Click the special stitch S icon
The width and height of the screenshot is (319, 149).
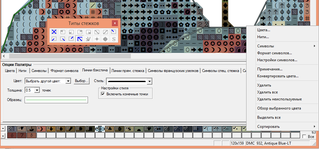click(x=114, y=39)
